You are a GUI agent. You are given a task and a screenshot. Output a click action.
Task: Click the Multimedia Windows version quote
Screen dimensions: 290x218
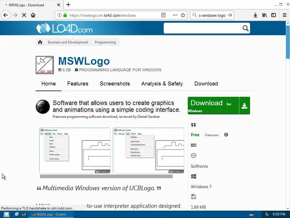(99, 188)
